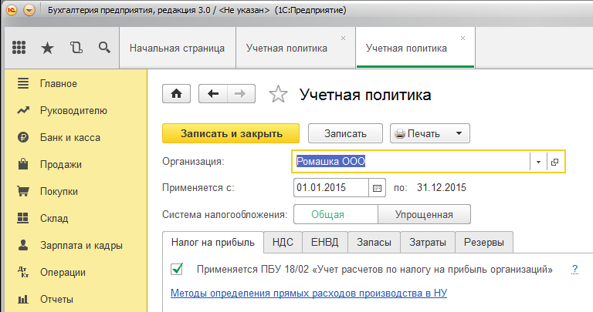The image size is (593, 312).
Task: Click Записать и закрыть button
Action: point(231,133)
